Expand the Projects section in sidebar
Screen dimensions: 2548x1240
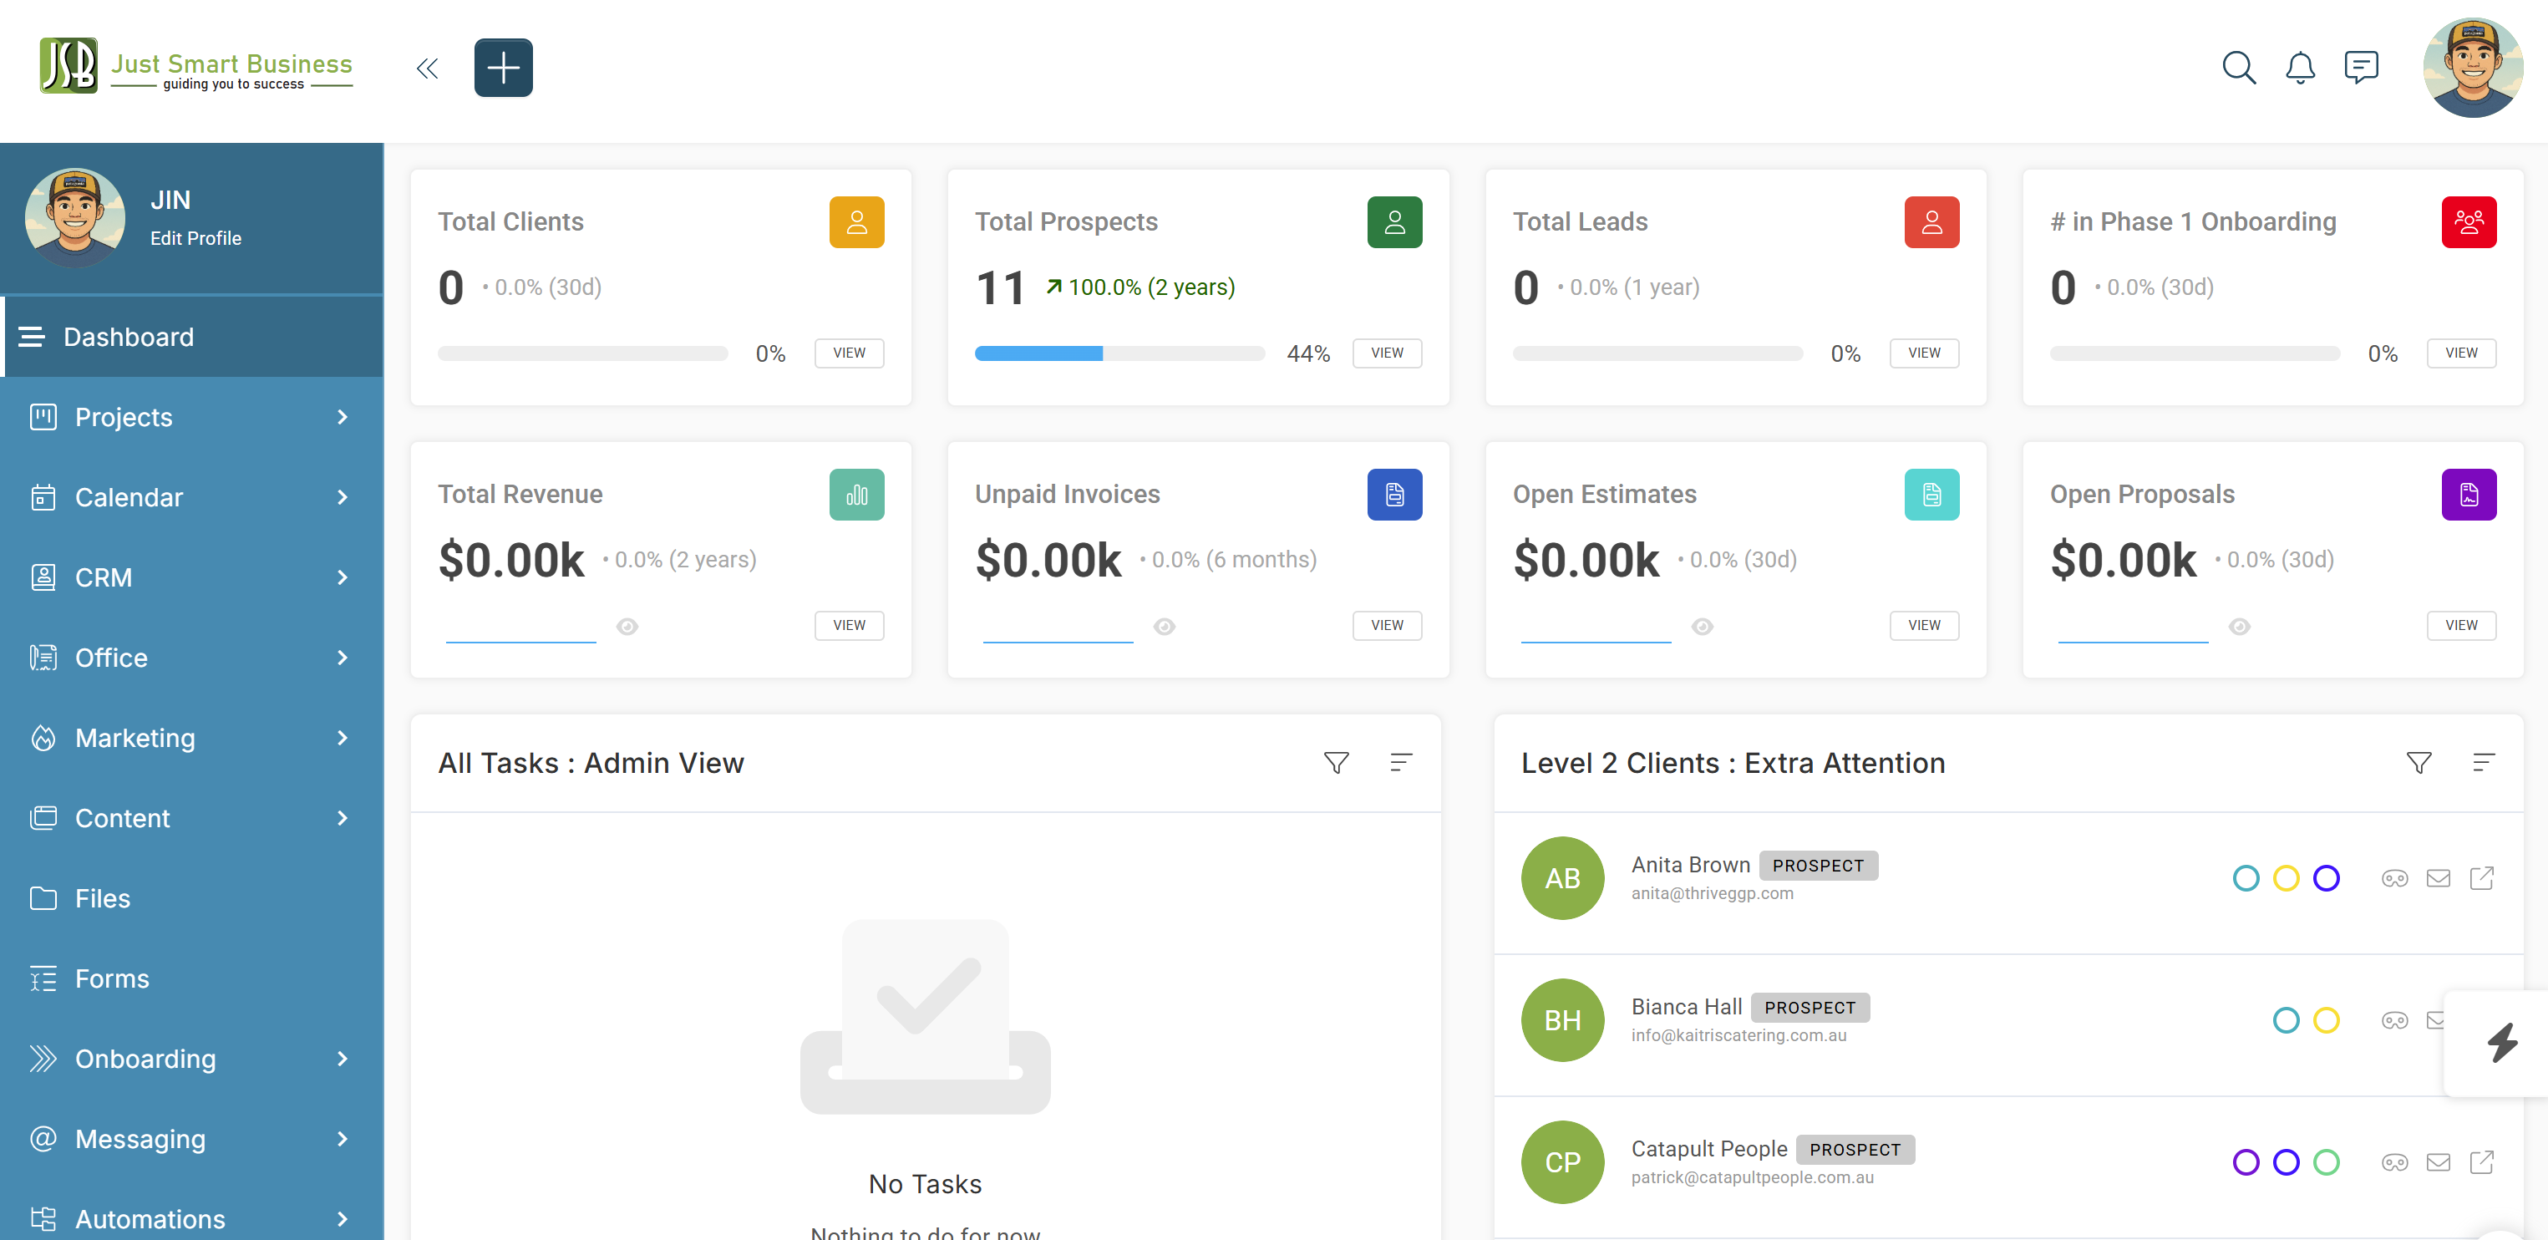click(x=124, y=417)
